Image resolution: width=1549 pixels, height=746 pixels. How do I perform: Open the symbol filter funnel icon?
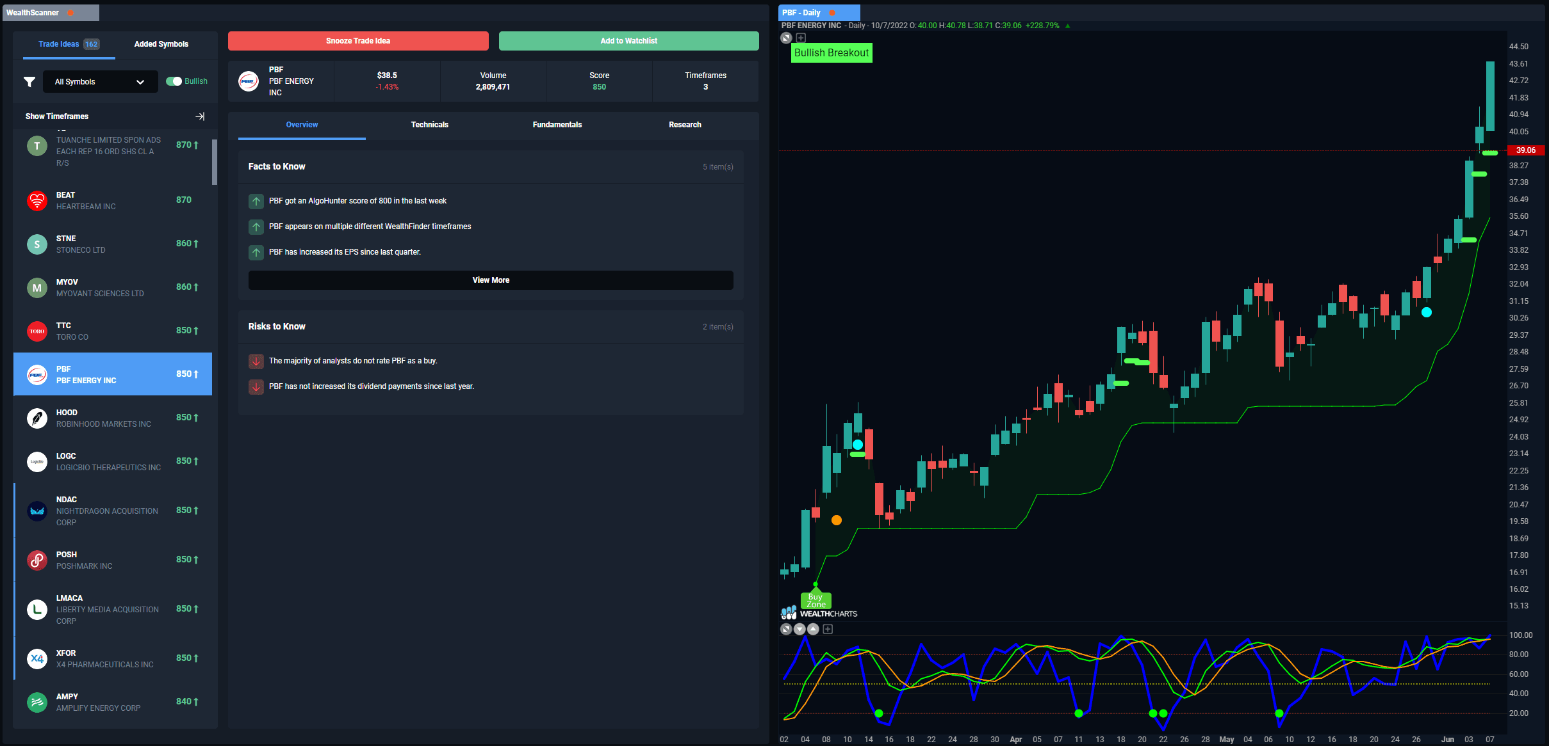click(29, 82)
